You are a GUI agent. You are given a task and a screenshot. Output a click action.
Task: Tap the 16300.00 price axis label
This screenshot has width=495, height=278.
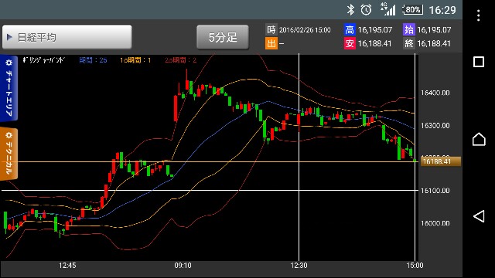click(435, 125)
